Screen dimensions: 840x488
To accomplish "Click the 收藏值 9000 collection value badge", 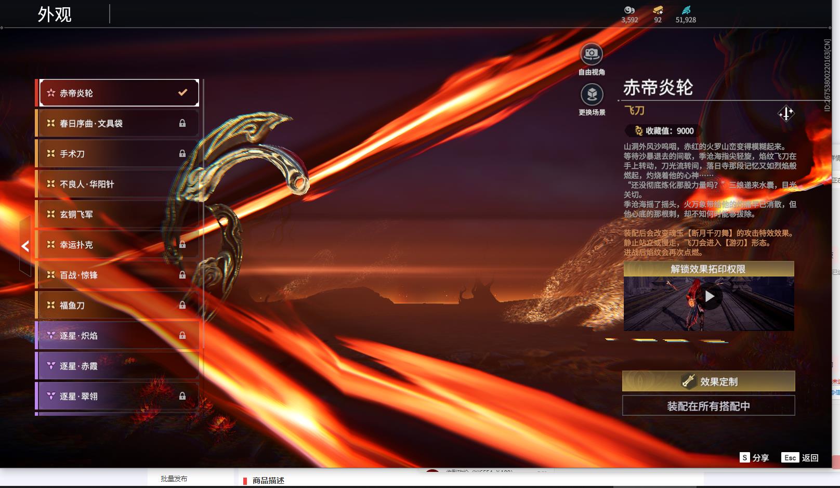I will point(662,131).
